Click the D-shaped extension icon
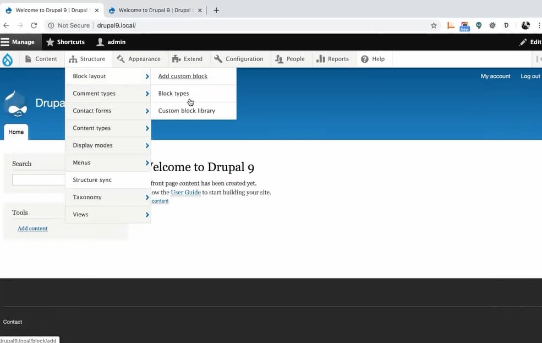 [506, 25]
